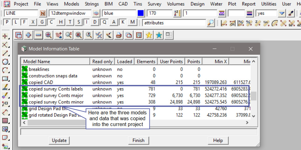301x150 pixels.
Task: Click the blue color swatch
Action: (141, 13)
